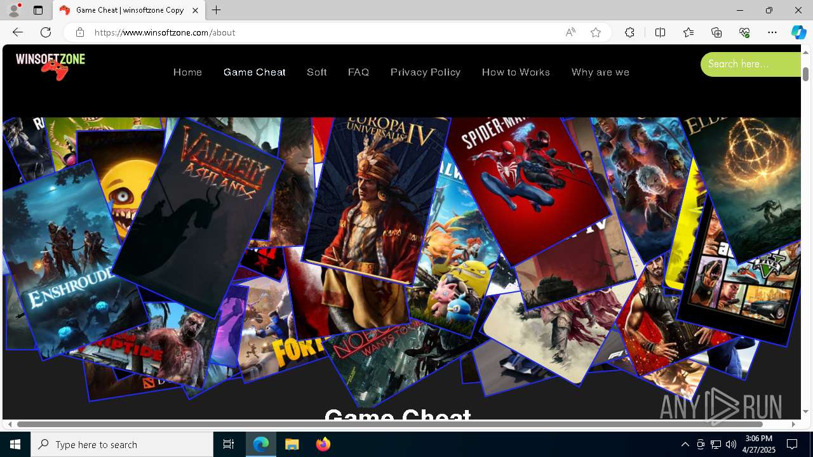Screen dimensions: 813x457
Task: Select the Game Cheat menu item
Action: 255,72
